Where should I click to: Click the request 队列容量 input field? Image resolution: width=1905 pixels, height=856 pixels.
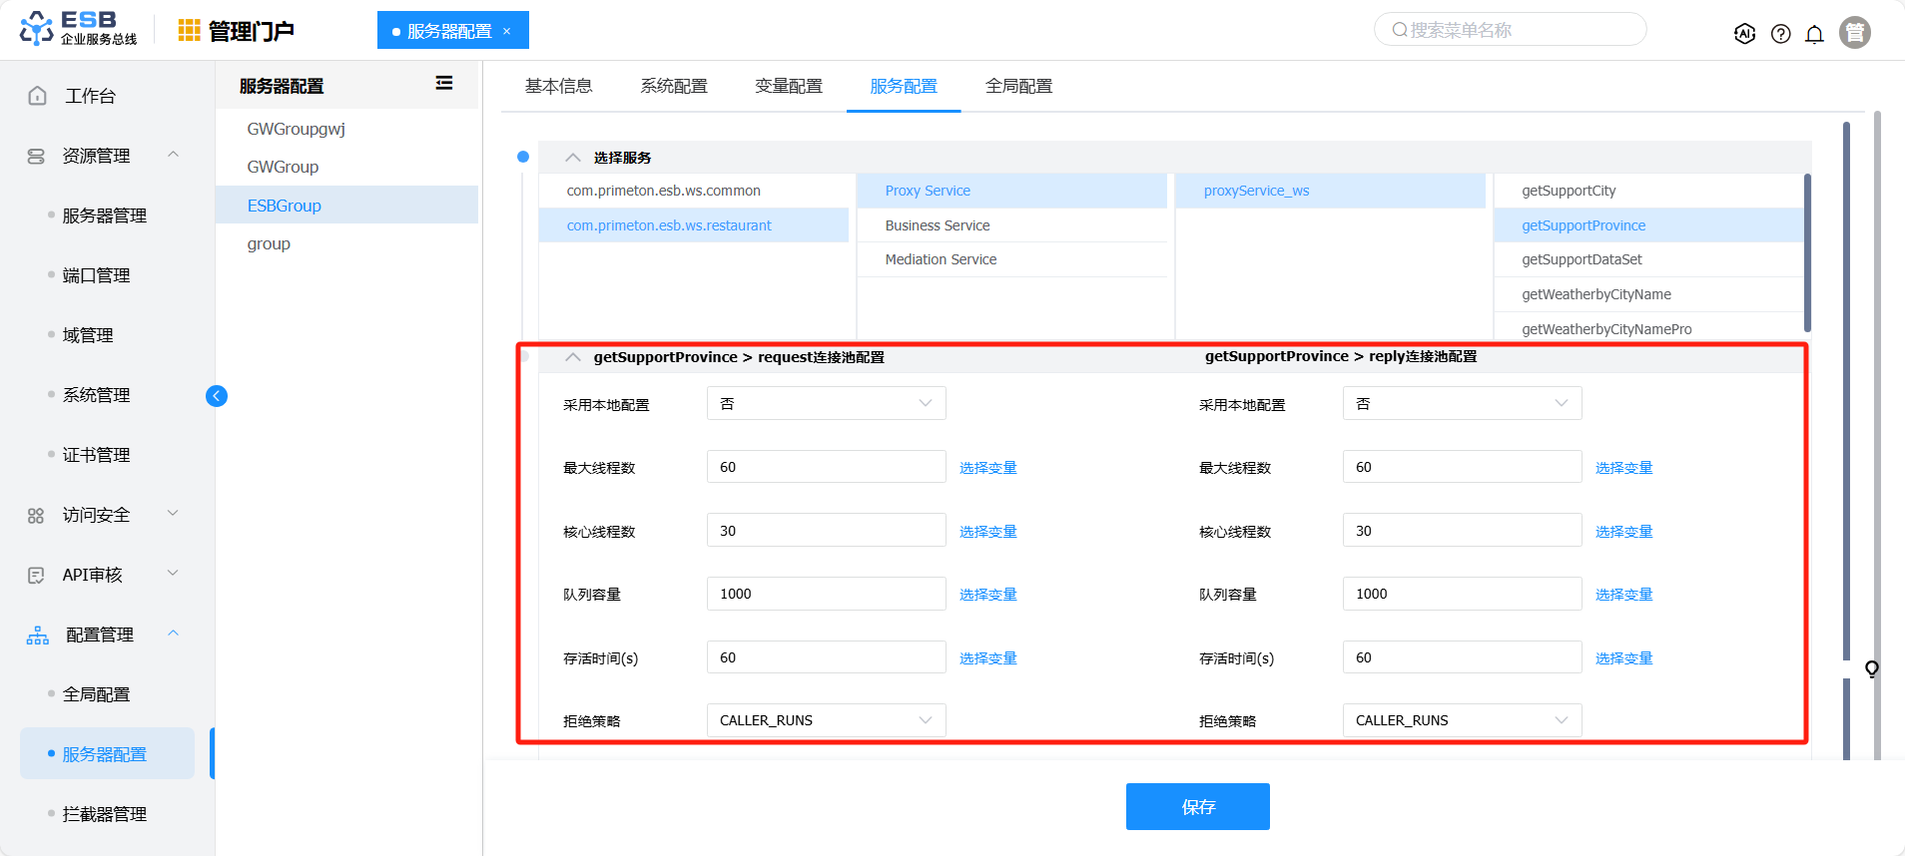826,594
